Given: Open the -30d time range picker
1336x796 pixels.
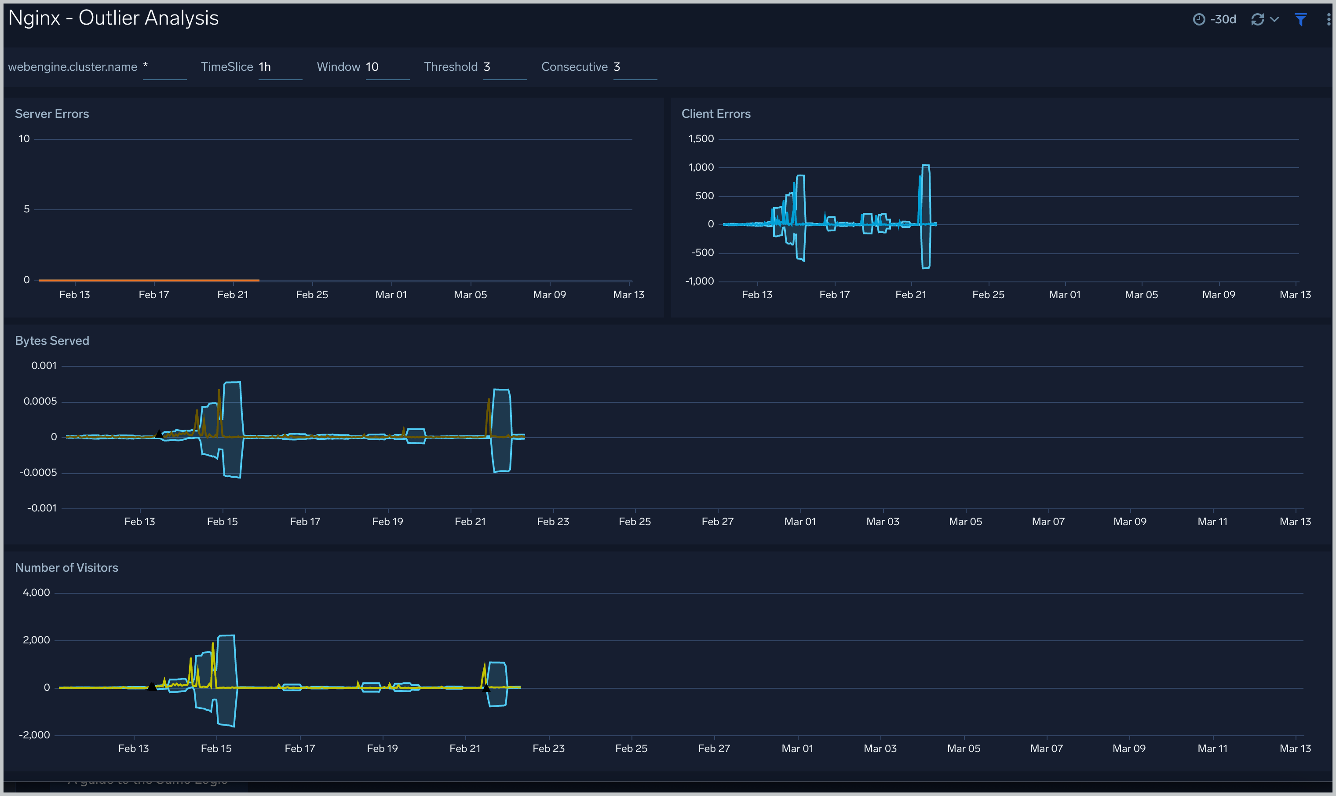Looking at the screenshot, I should pyautogui.click(x=1214, y=19).
